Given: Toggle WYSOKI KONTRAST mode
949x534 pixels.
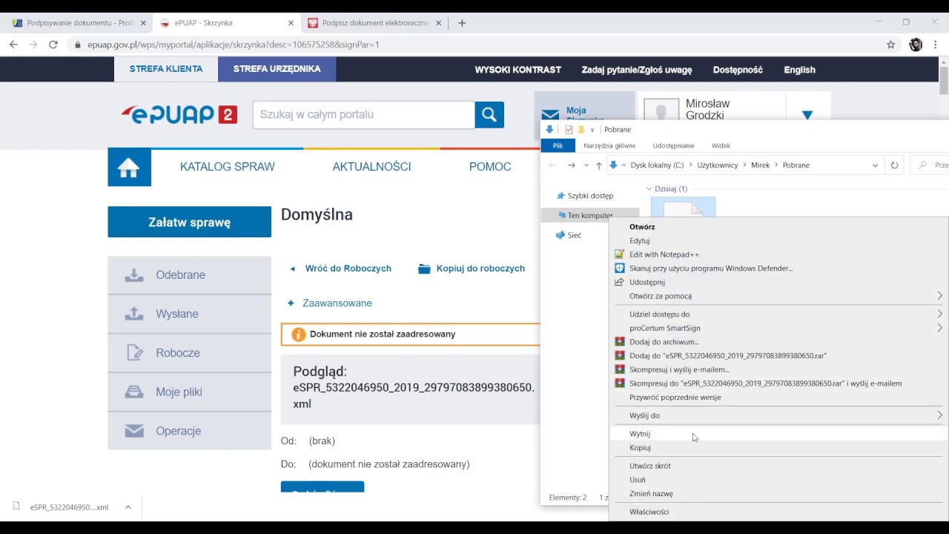Looking at the screenshot, I should pyautogui.click(x=518, y=70).
